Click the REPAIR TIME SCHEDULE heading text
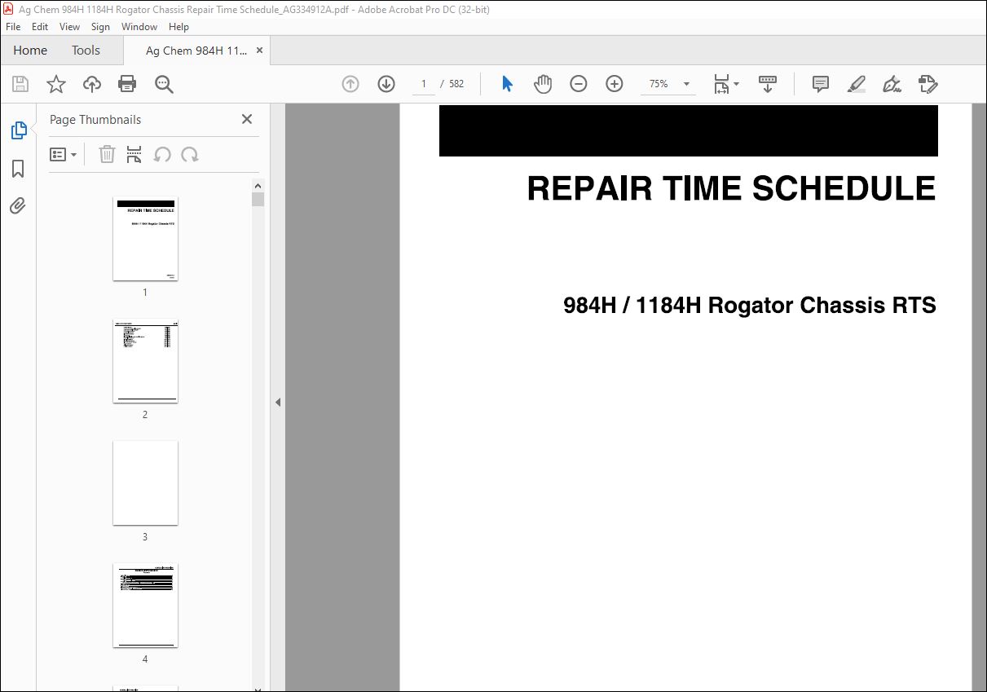Viewport: 987px width, 692px height. [x=731, y=189]
